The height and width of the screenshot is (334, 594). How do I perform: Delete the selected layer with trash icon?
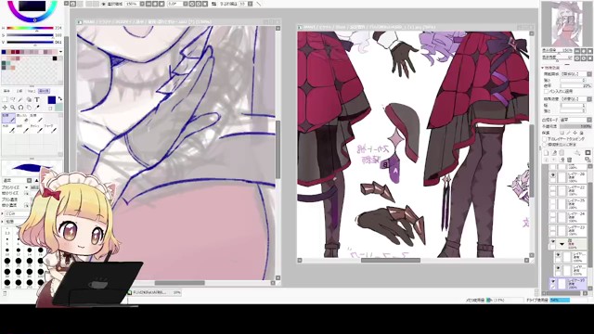[x=569, y=160]
